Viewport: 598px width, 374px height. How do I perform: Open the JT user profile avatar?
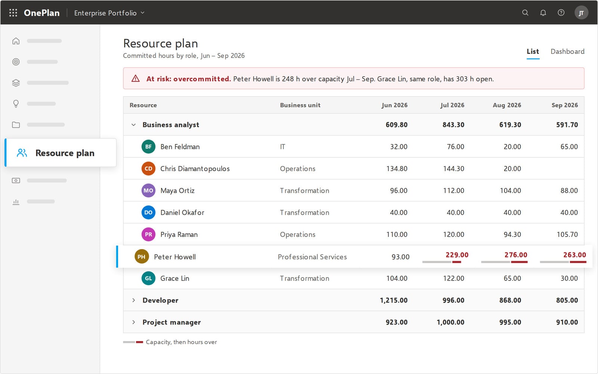(x=581, y=13)
